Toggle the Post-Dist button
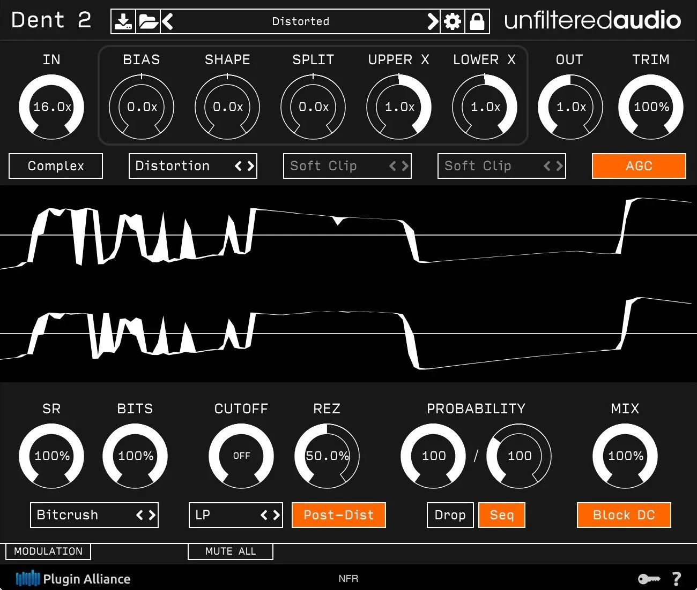 [339, 515]
